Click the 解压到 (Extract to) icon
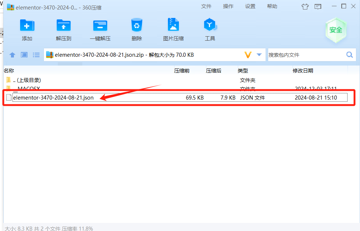The width and height of the screenshot is (360, 231). click(63, 29)
